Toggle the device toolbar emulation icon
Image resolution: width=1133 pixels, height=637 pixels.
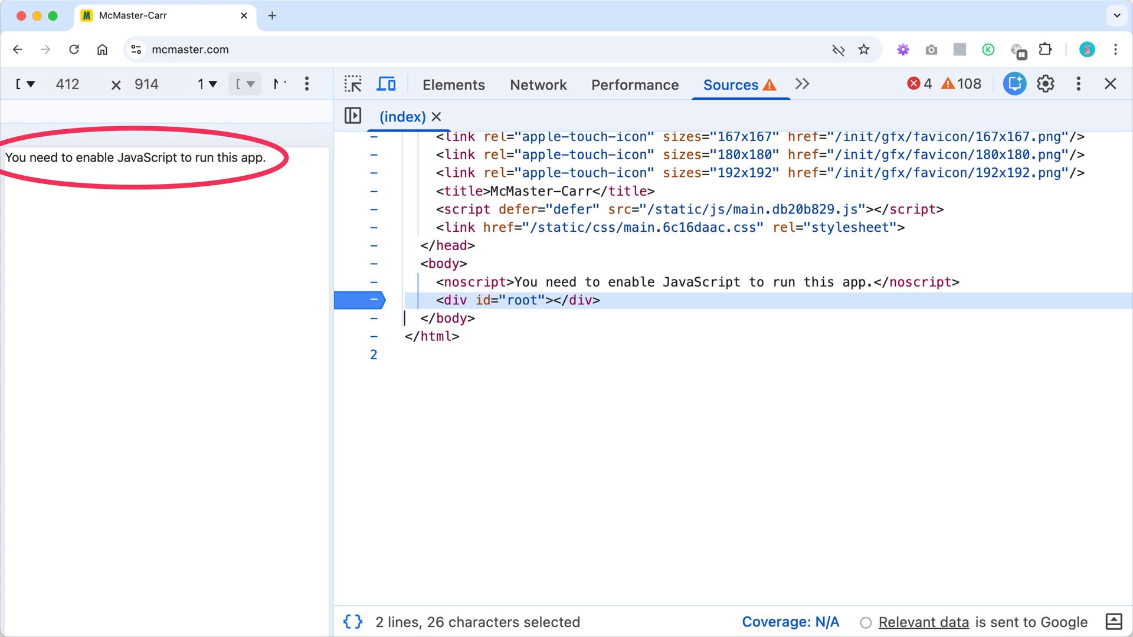[x=386, y=84]
